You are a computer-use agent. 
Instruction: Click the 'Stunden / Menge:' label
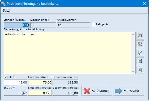pos(15,20)
